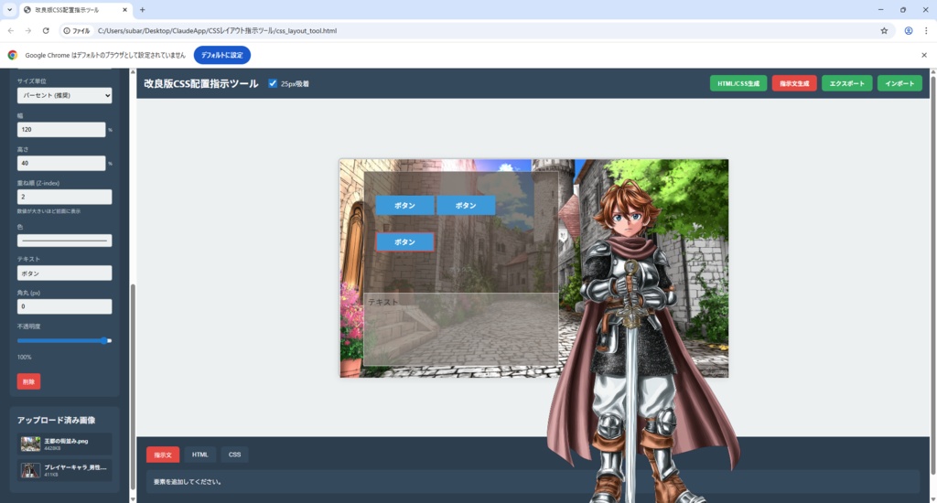
Task: Click the 改良版CSS配置指示ツール header title
Action: (200, 83)
